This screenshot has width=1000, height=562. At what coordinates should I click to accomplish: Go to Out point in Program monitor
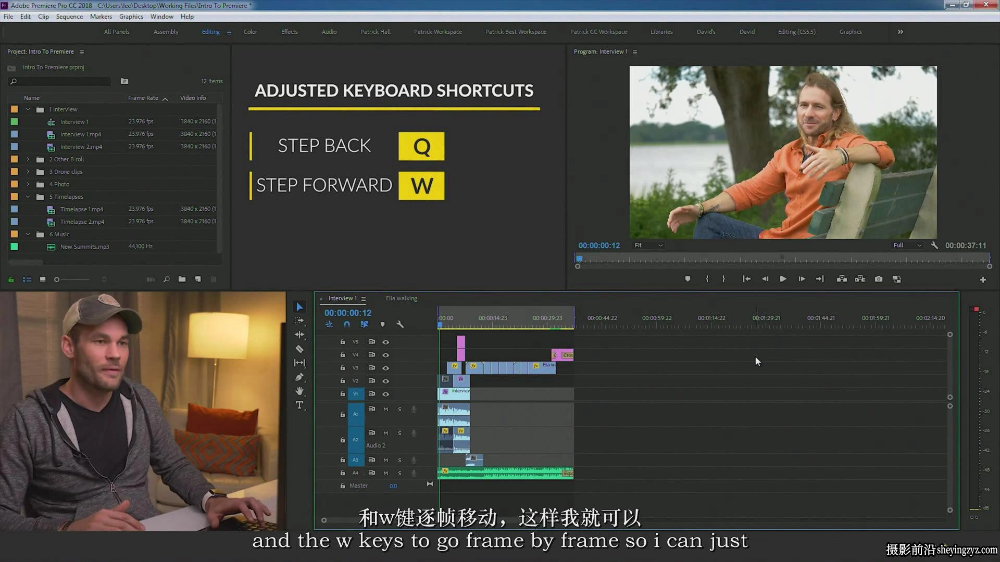pos(820,279)
